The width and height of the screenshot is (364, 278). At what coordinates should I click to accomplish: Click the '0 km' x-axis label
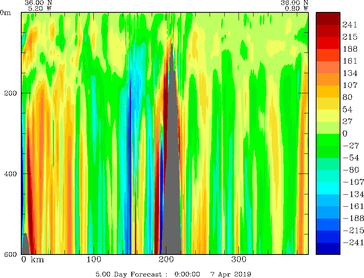(x=33, y=259)
